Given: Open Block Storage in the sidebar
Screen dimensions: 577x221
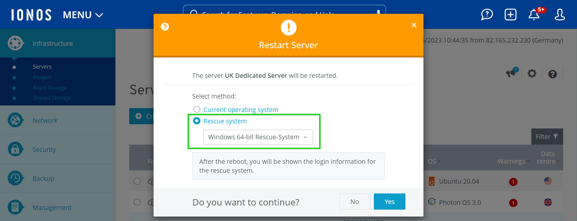Looking at the screenshot, I should click(50, 87).
